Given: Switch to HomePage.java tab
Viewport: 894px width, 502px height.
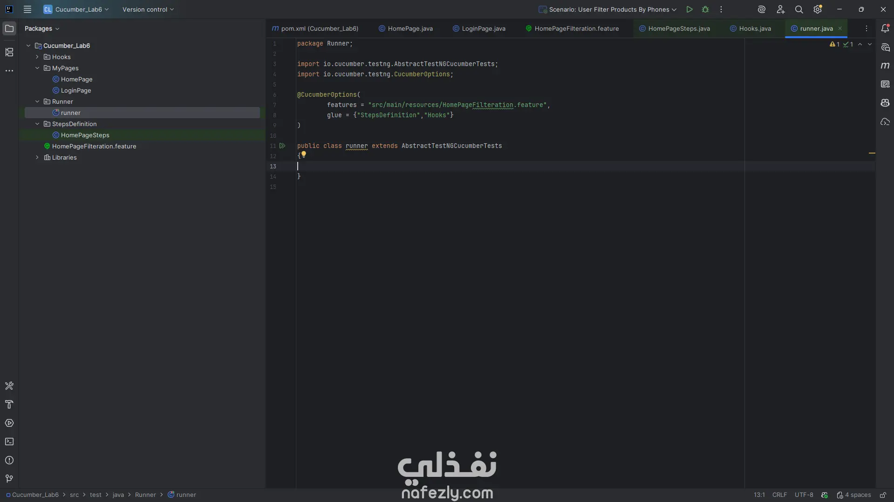Looking at the screenshot, I should (x=405, y=28).
